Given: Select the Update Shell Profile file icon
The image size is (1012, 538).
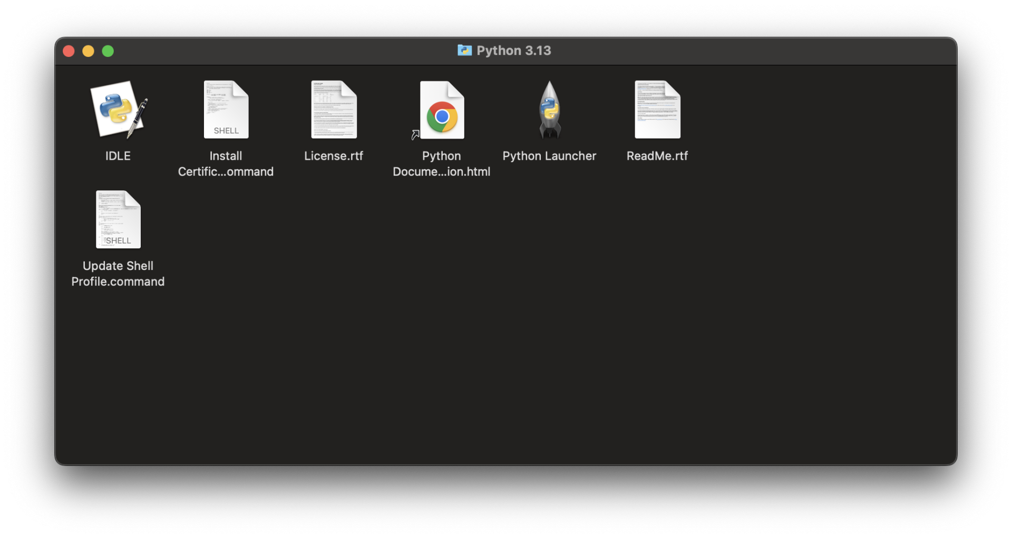Looking at the screenshot, I should [x=118, y=219].
